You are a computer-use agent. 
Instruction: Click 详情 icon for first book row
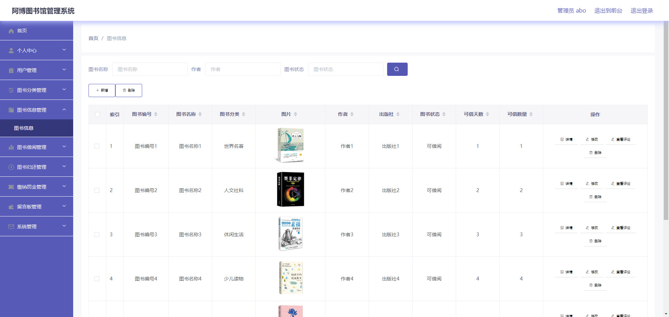click(x=562, y=139)
